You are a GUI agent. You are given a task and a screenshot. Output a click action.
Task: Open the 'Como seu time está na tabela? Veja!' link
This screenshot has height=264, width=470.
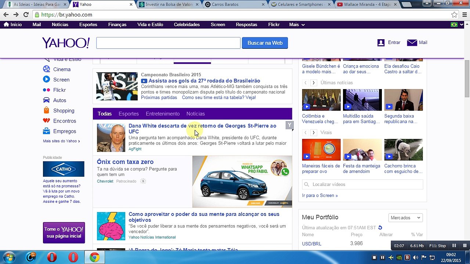[219, 98]
